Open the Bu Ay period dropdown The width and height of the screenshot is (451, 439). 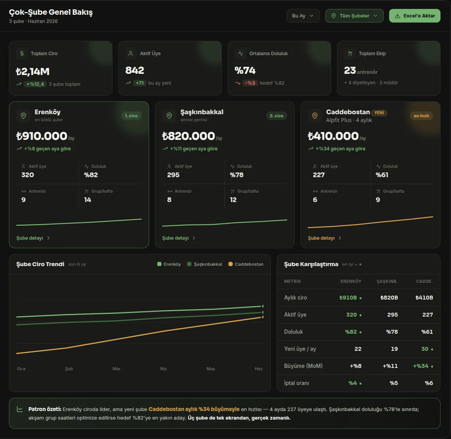[303, 16]
